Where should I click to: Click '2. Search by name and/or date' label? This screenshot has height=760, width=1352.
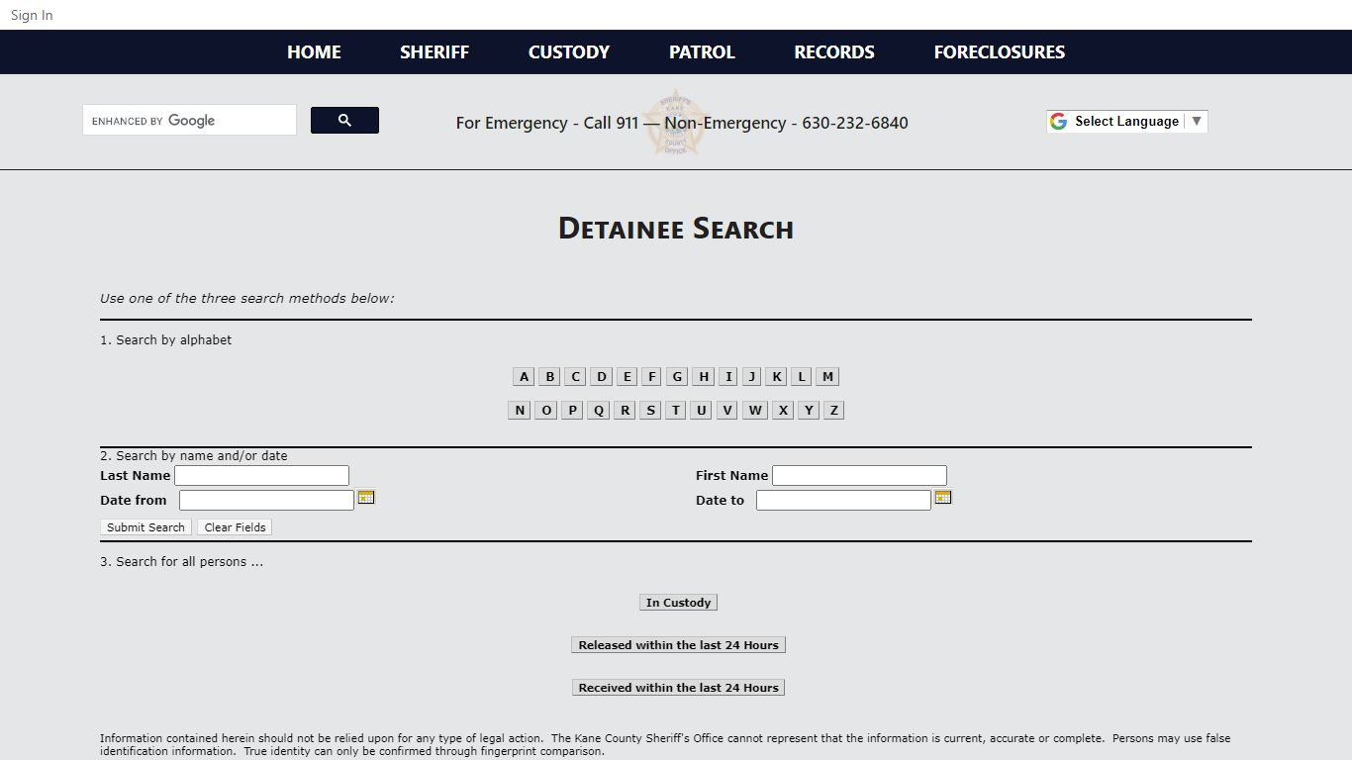pyautogui.click(x=194, y=456)
